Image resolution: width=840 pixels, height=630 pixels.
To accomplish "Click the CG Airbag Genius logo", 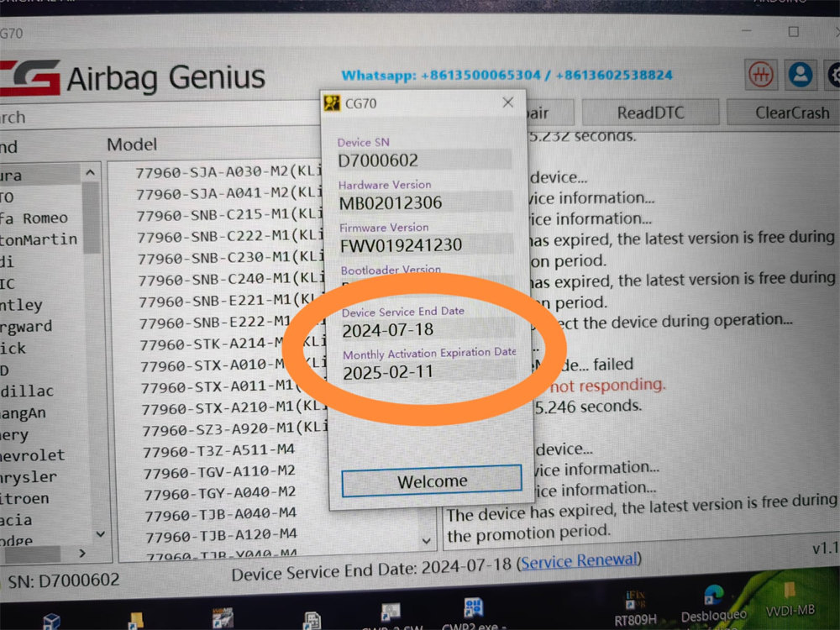I will click(x=133, y=78).
